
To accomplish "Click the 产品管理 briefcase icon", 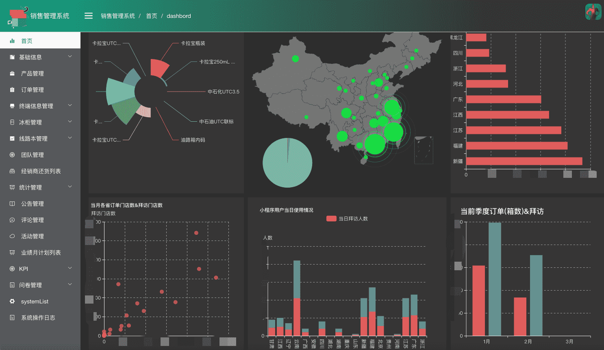I will [12, 74].
